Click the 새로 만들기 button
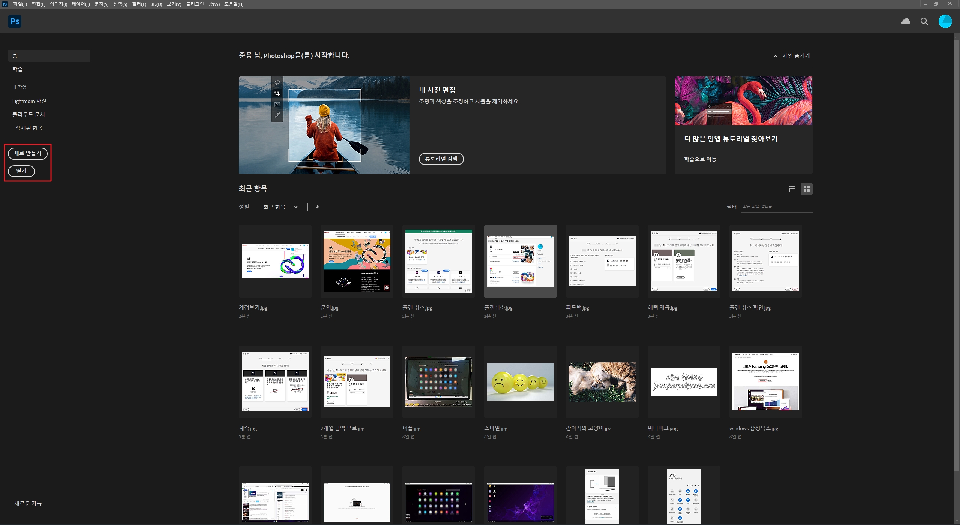Screen dimensions: 960x525 pos(28,153)
